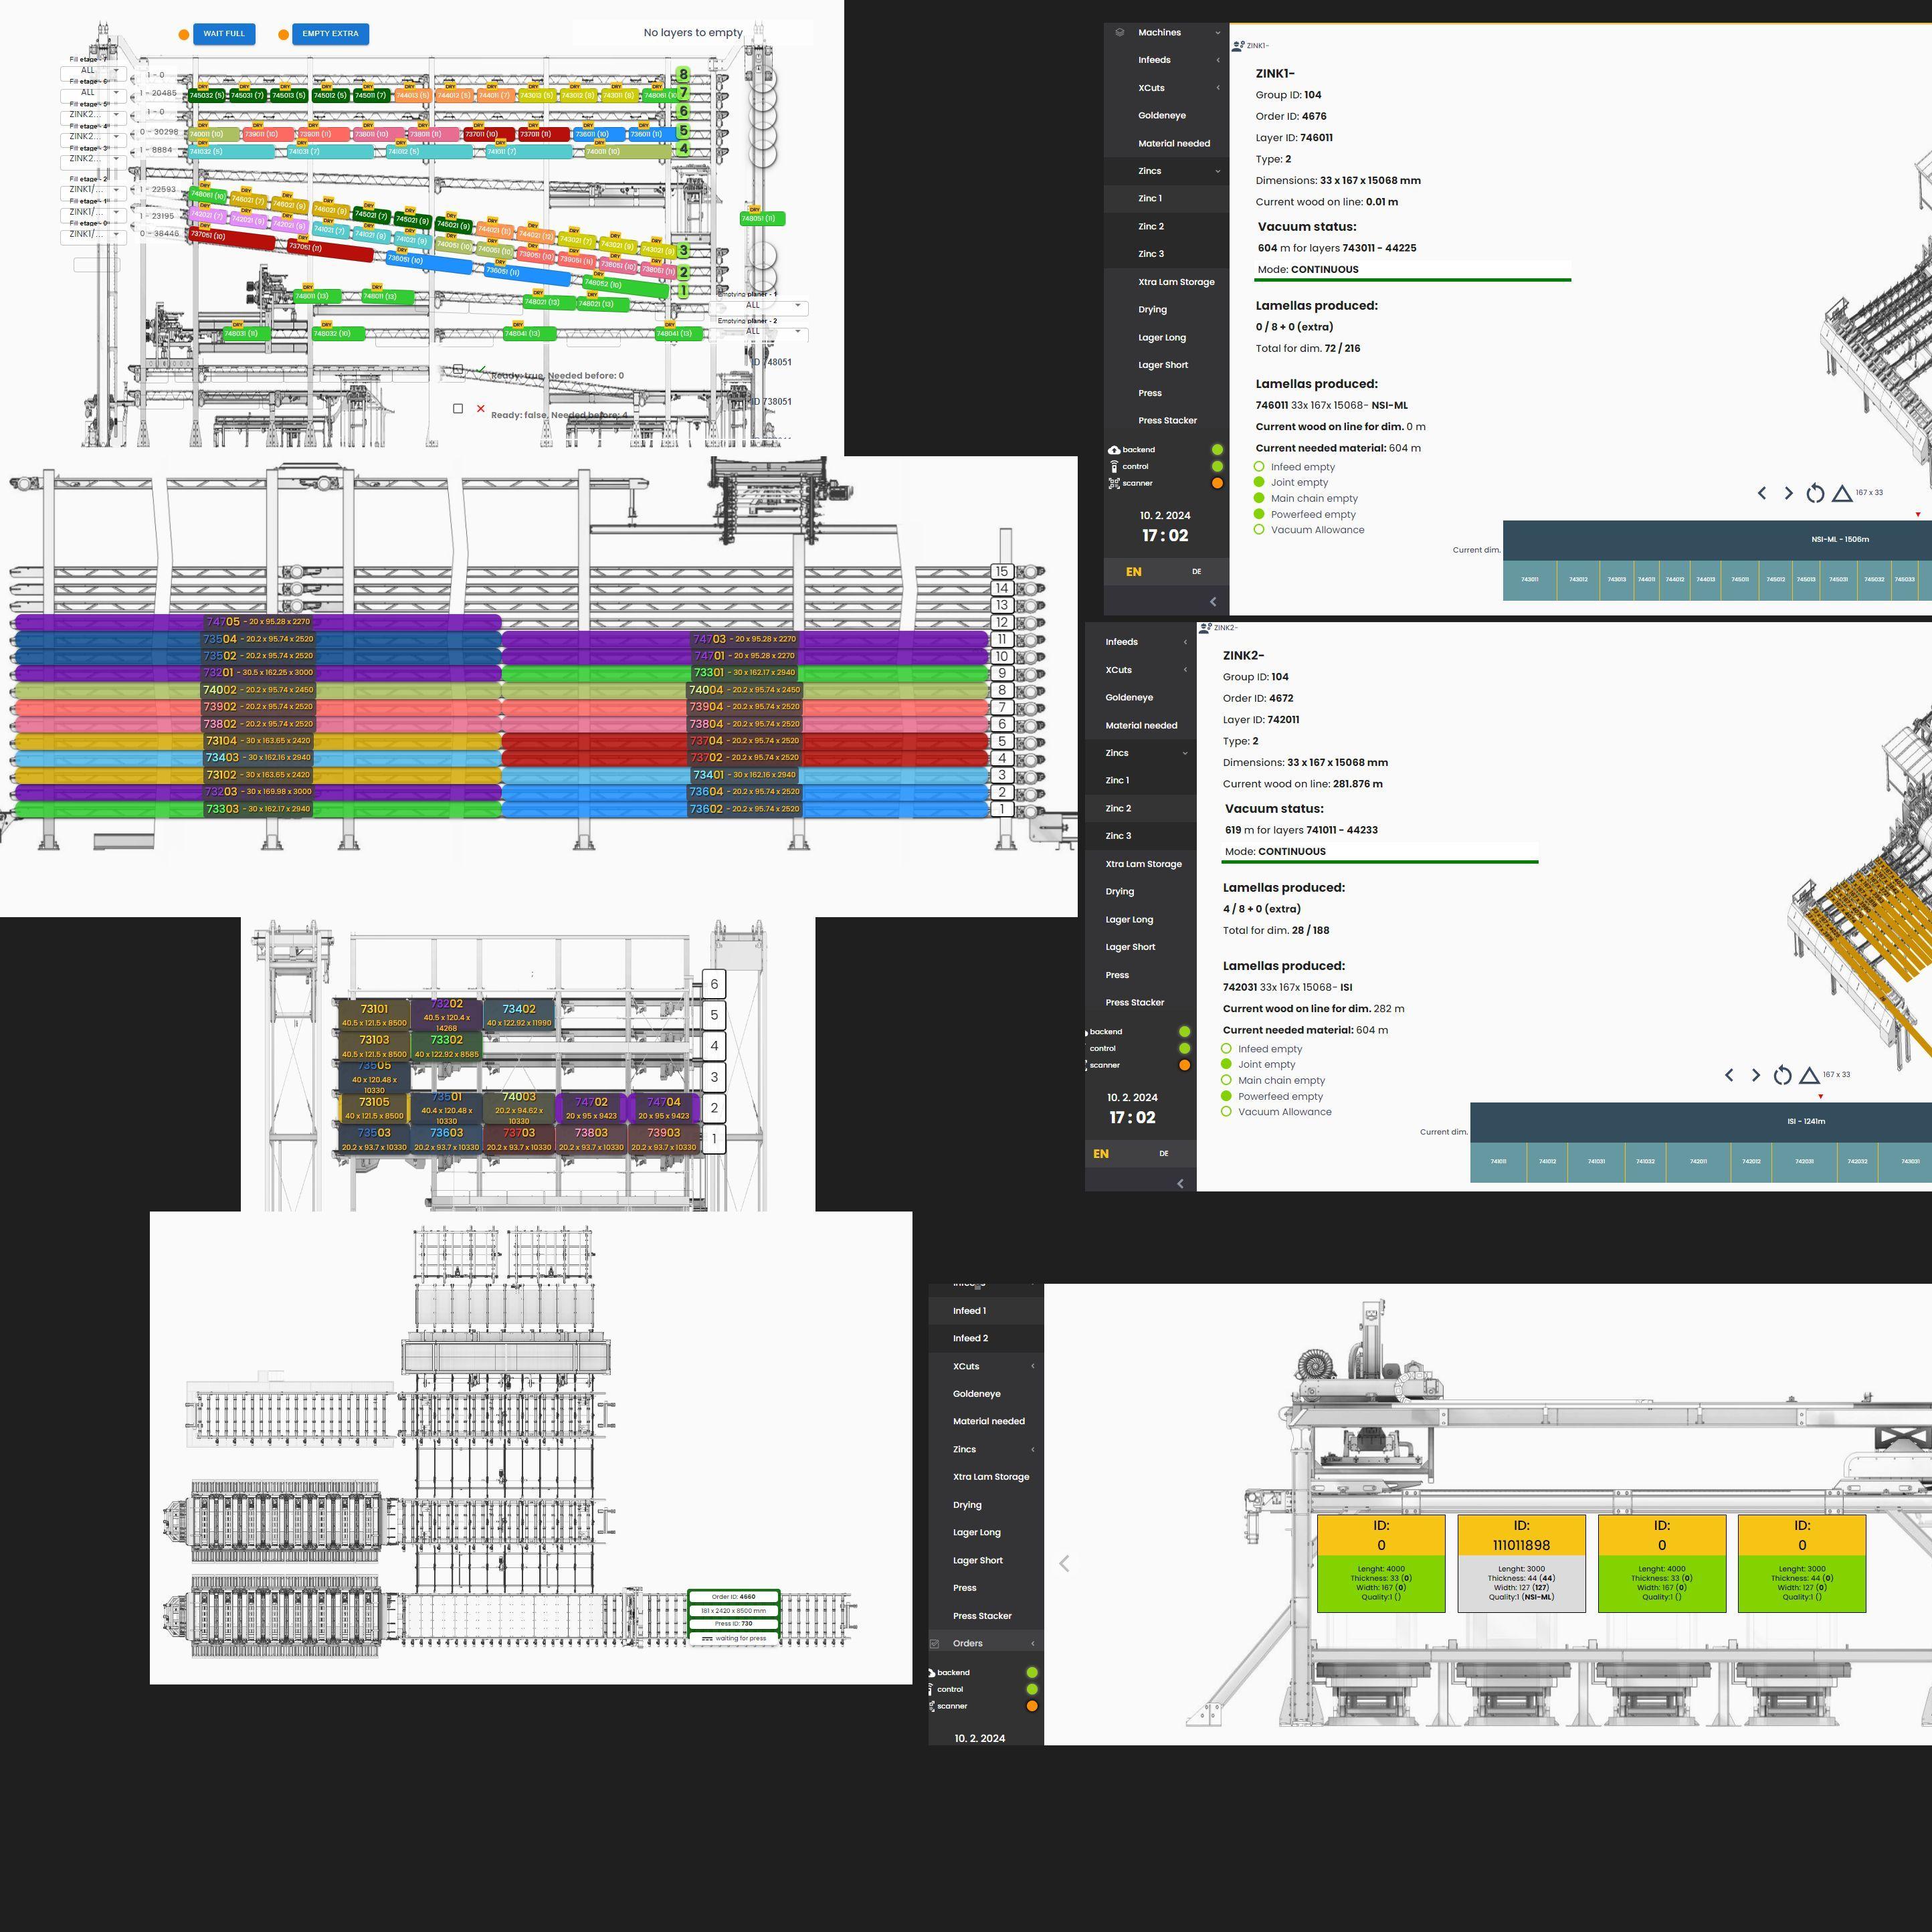Click the orange scanner status dot in ZINK2 sidebar
Image resolution: width=1932 pixels, height=1932 pixels.
(x=1185, y=1065)
